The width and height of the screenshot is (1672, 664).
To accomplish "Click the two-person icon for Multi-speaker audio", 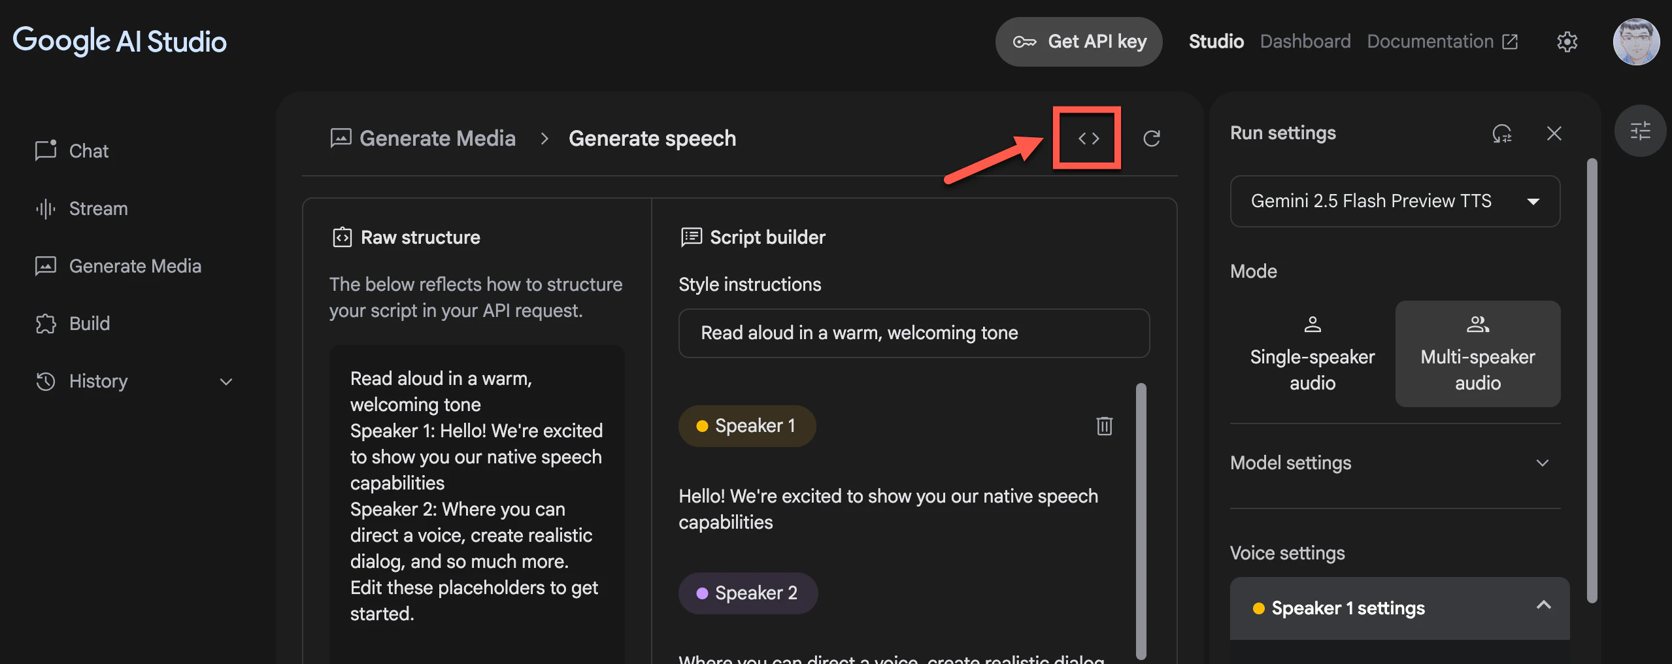I will pyautogui.click(x=1478, y=324).
